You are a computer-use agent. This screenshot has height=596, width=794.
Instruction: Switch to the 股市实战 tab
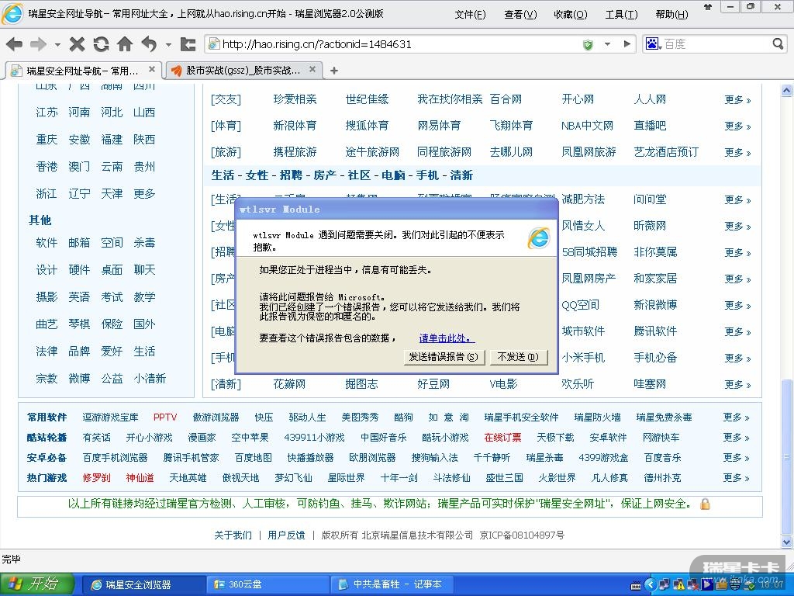[243, 71]
